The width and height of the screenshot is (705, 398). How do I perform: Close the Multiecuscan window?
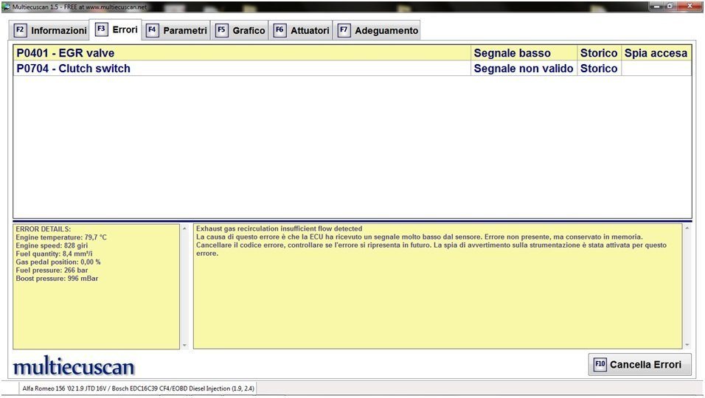[690, 7]
